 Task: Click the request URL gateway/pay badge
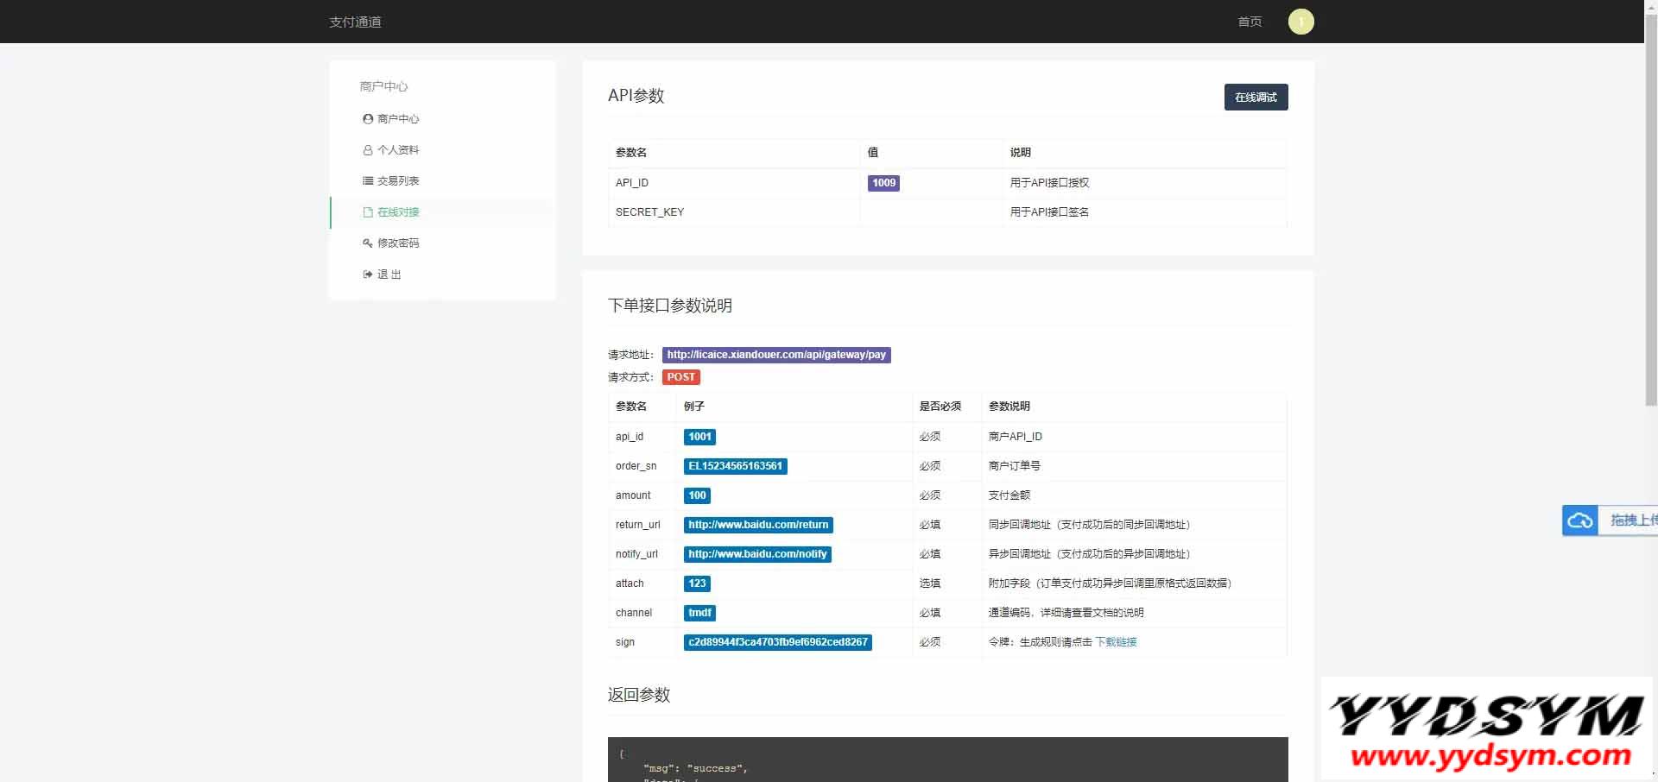(775, 355)
